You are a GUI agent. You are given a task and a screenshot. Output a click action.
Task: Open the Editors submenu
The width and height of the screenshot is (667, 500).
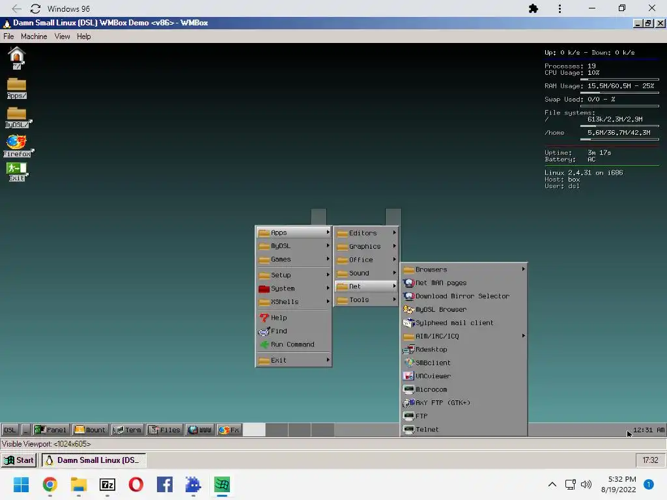(x=366, y=233)
